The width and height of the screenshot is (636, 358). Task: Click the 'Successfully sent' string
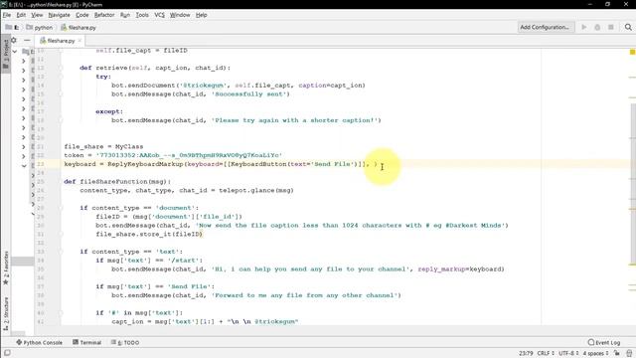click(x=250, y=93)
